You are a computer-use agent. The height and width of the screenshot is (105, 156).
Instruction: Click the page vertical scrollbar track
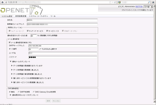tap(155, 53)
